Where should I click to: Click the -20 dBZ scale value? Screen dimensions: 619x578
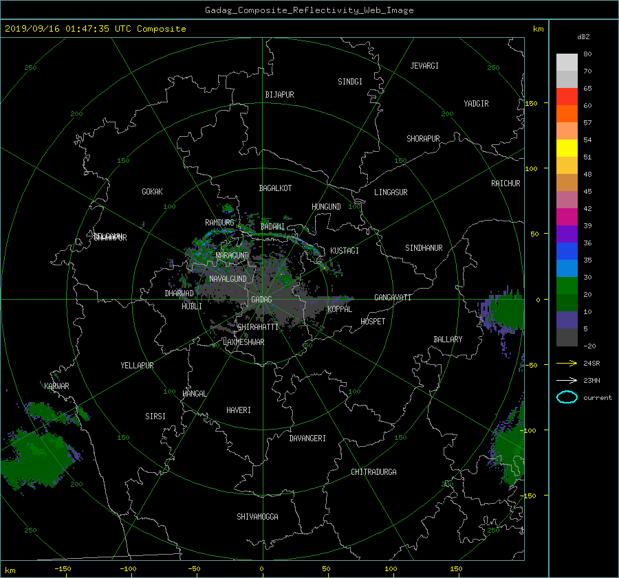point(589,346)
